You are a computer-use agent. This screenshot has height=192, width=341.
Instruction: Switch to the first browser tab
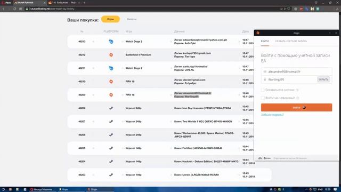point(29,3)
